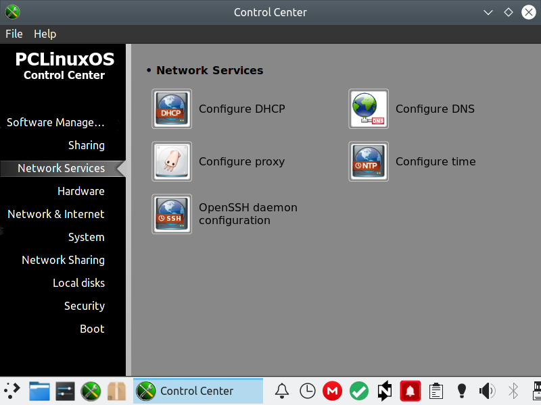Open the Configure DHCP icon
Viewport: 541px width, 405px height.
pos(172,109)
